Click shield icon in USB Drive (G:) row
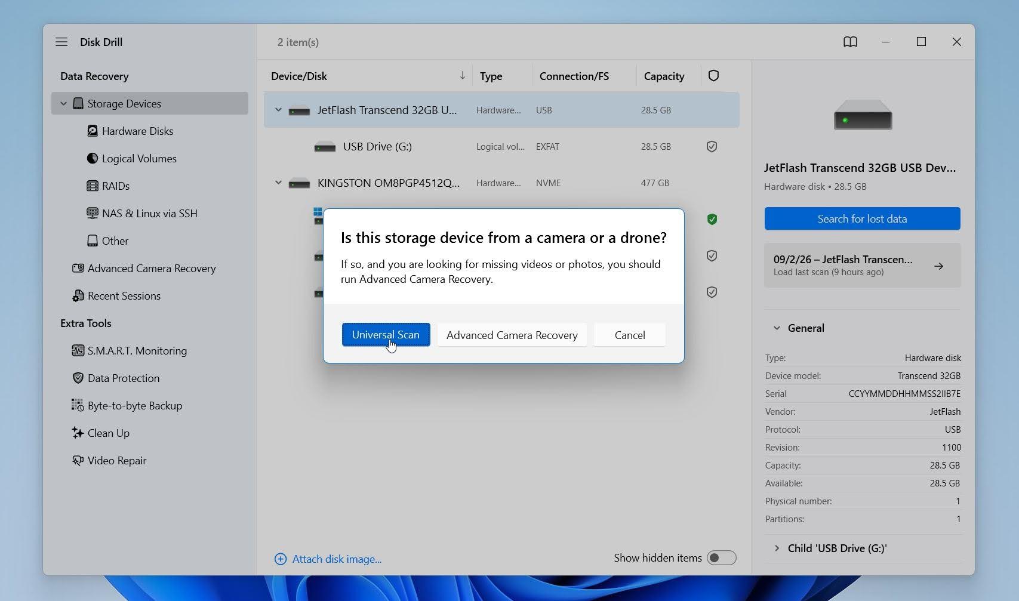The width and height of the screenshot is (1019, 601). [712, 146]
